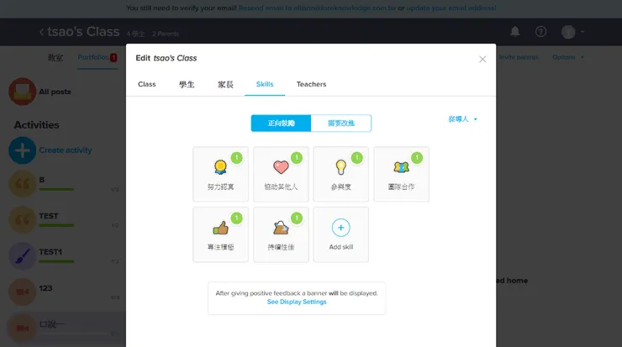This screenshot has height=347, width=622.
Task: Go back with the arrow beside tsao's Class
Action: (42, 32)
